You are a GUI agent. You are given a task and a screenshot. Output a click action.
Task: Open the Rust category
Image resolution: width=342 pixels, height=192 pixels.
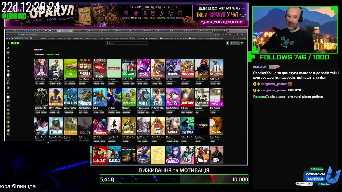(x=85, y=126)
